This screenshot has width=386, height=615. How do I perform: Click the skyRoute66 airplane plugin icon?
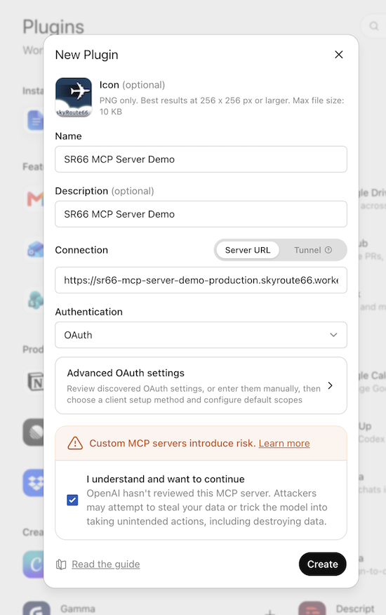point(74,98)
